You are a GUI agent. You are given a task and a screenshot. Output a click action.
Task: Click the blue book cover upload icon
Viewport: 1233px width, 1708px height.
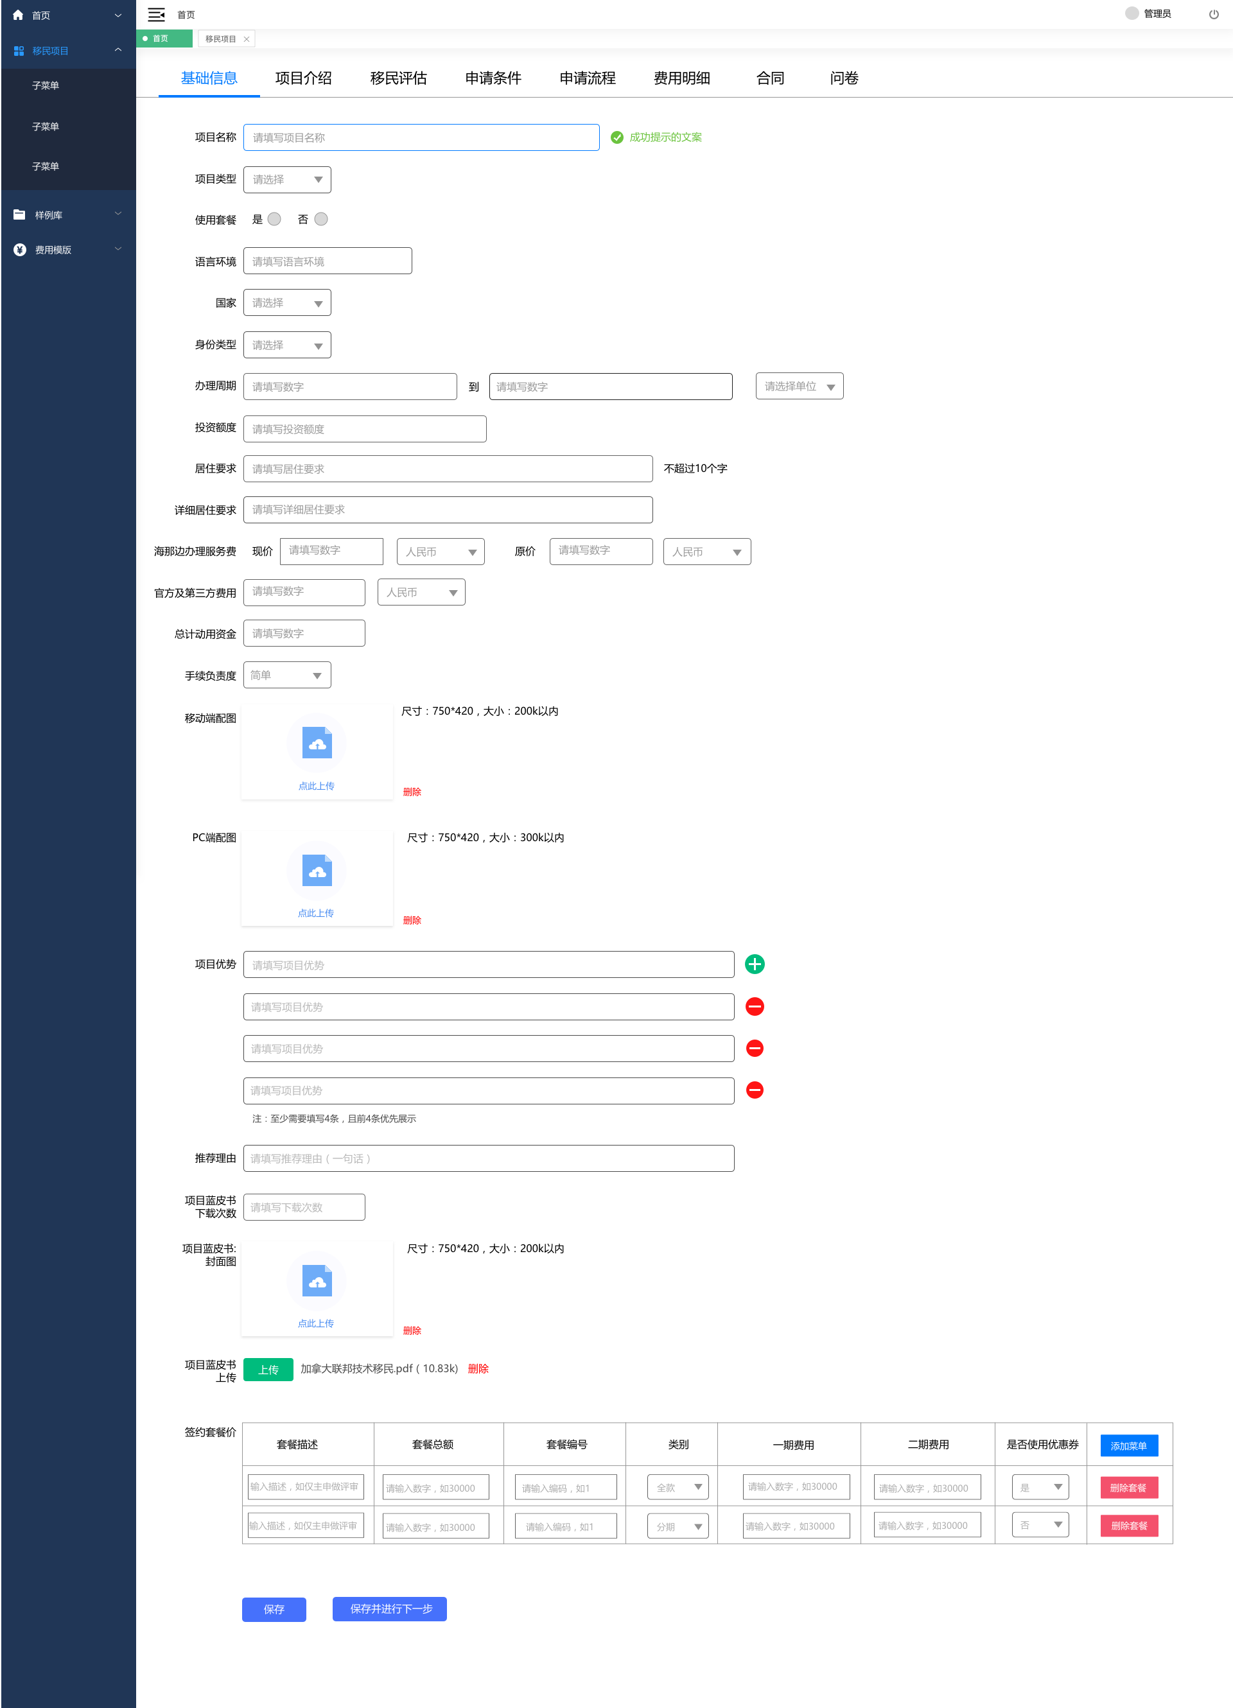coord(317,1280)
